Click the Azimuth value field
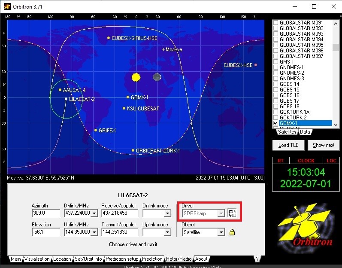Viewport: 342px width, 268px height. click(x=46, y=213)
